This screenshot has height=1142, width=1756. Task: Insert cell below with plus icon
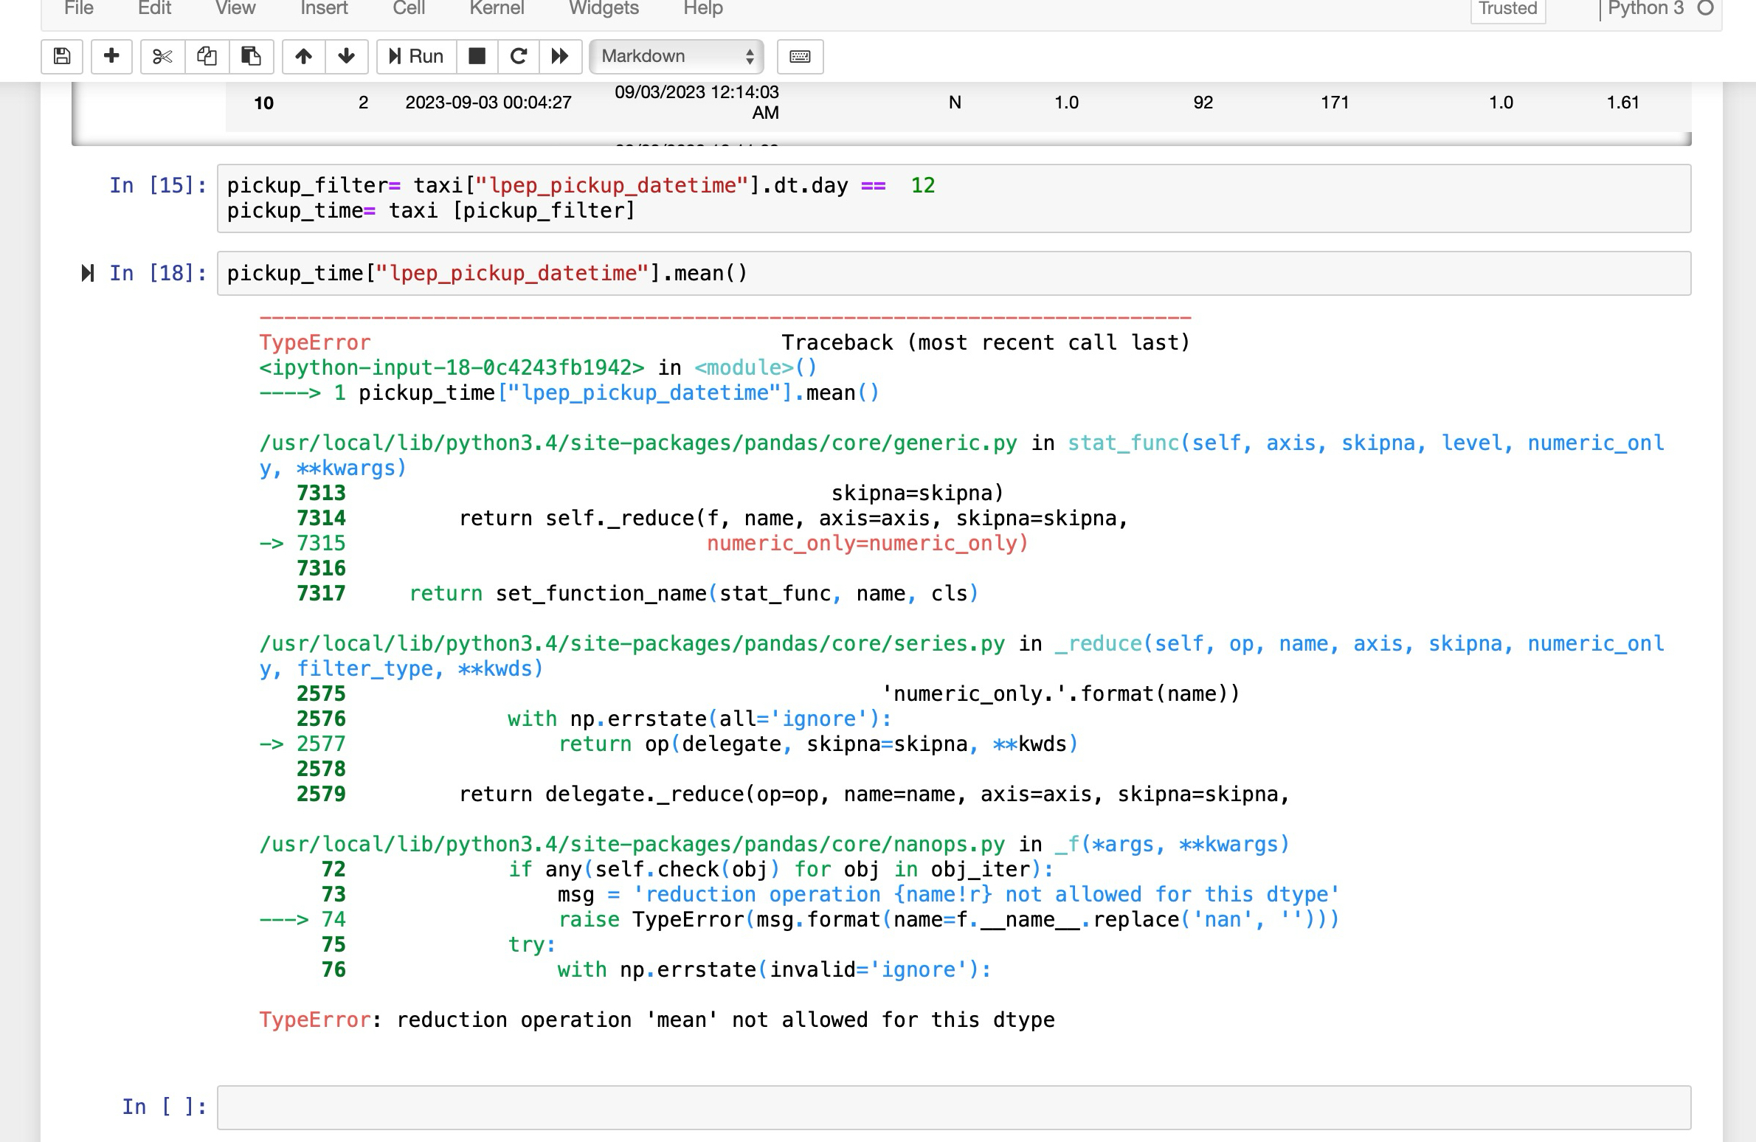coord(111,56)
